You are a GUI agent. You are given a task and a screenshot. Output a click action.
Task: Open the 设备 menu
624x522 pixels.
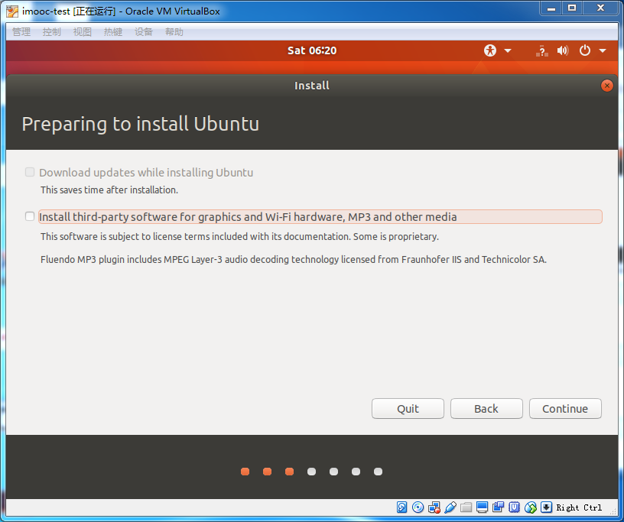pos(144,32)
